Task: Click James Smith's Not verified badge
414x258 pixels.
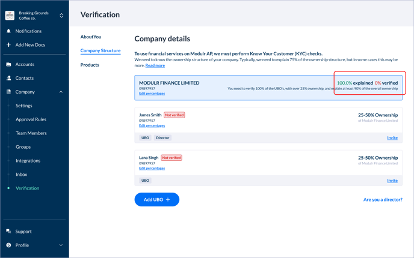Action: [175, 115]
